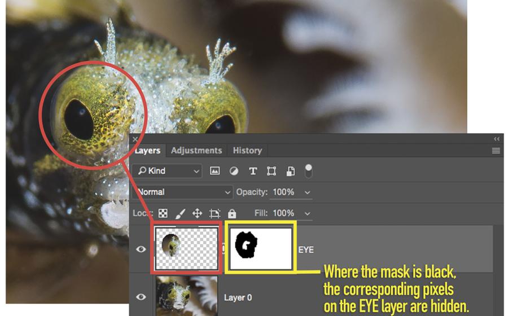Switch to the Adjustments tab
Image resolution: width=508 pixels, height=316 pixels.
[x=196, y=151]
